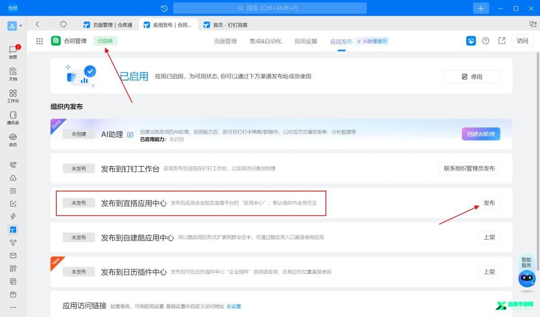Click the 创建AI助理 button
The width and height of the screenshot is (540, 317).
[481, 134]
